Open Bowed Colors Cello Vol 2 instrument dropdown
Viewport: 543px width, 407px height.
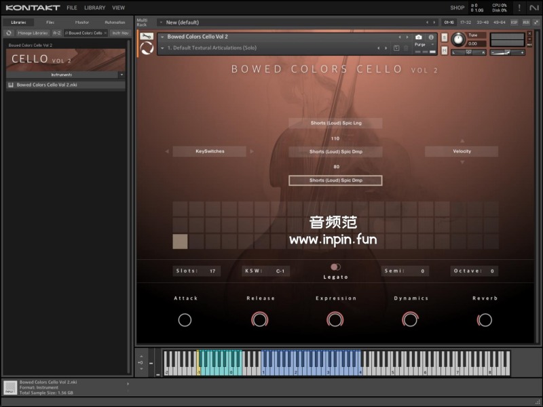[x=162, y=37]
